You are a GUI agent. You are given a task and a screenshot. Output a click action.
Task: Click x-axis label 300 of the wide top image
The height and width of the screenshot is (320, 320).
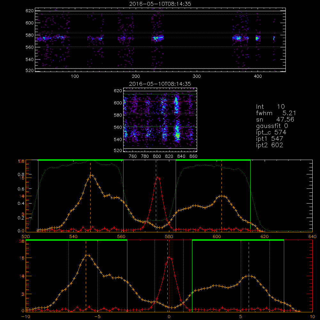point(197,76)
